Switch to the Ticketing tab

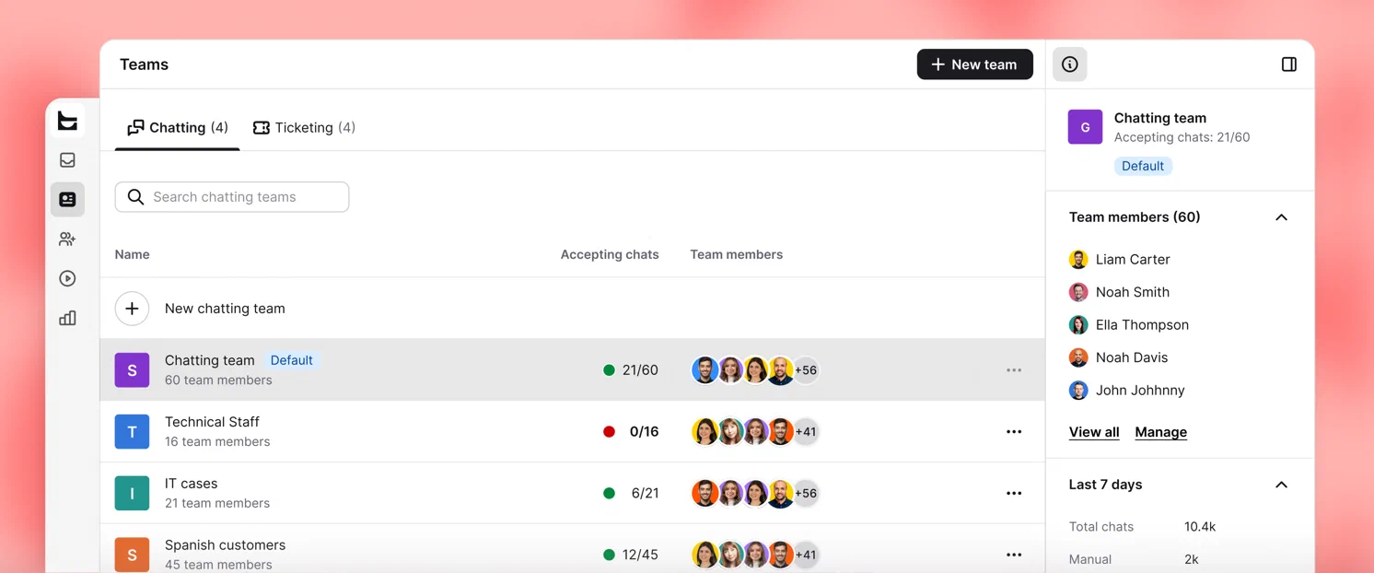(x=304, y=127)
